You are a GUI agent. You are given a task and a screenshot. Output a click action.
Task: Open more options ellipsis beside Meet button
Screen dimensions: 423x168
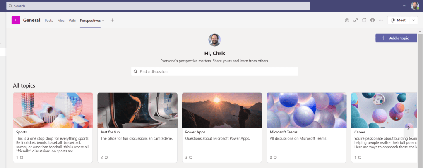tap(381, 20)
